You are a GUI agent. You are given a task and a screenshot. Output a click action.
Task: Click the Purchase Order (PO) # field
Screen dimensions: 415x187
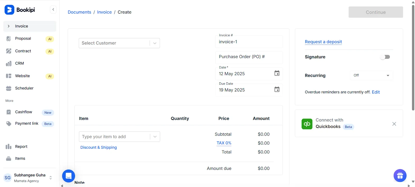coord(249,57)
